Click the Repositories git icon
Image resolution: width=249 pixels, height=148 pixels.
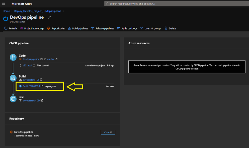click(x=49, y=28)
